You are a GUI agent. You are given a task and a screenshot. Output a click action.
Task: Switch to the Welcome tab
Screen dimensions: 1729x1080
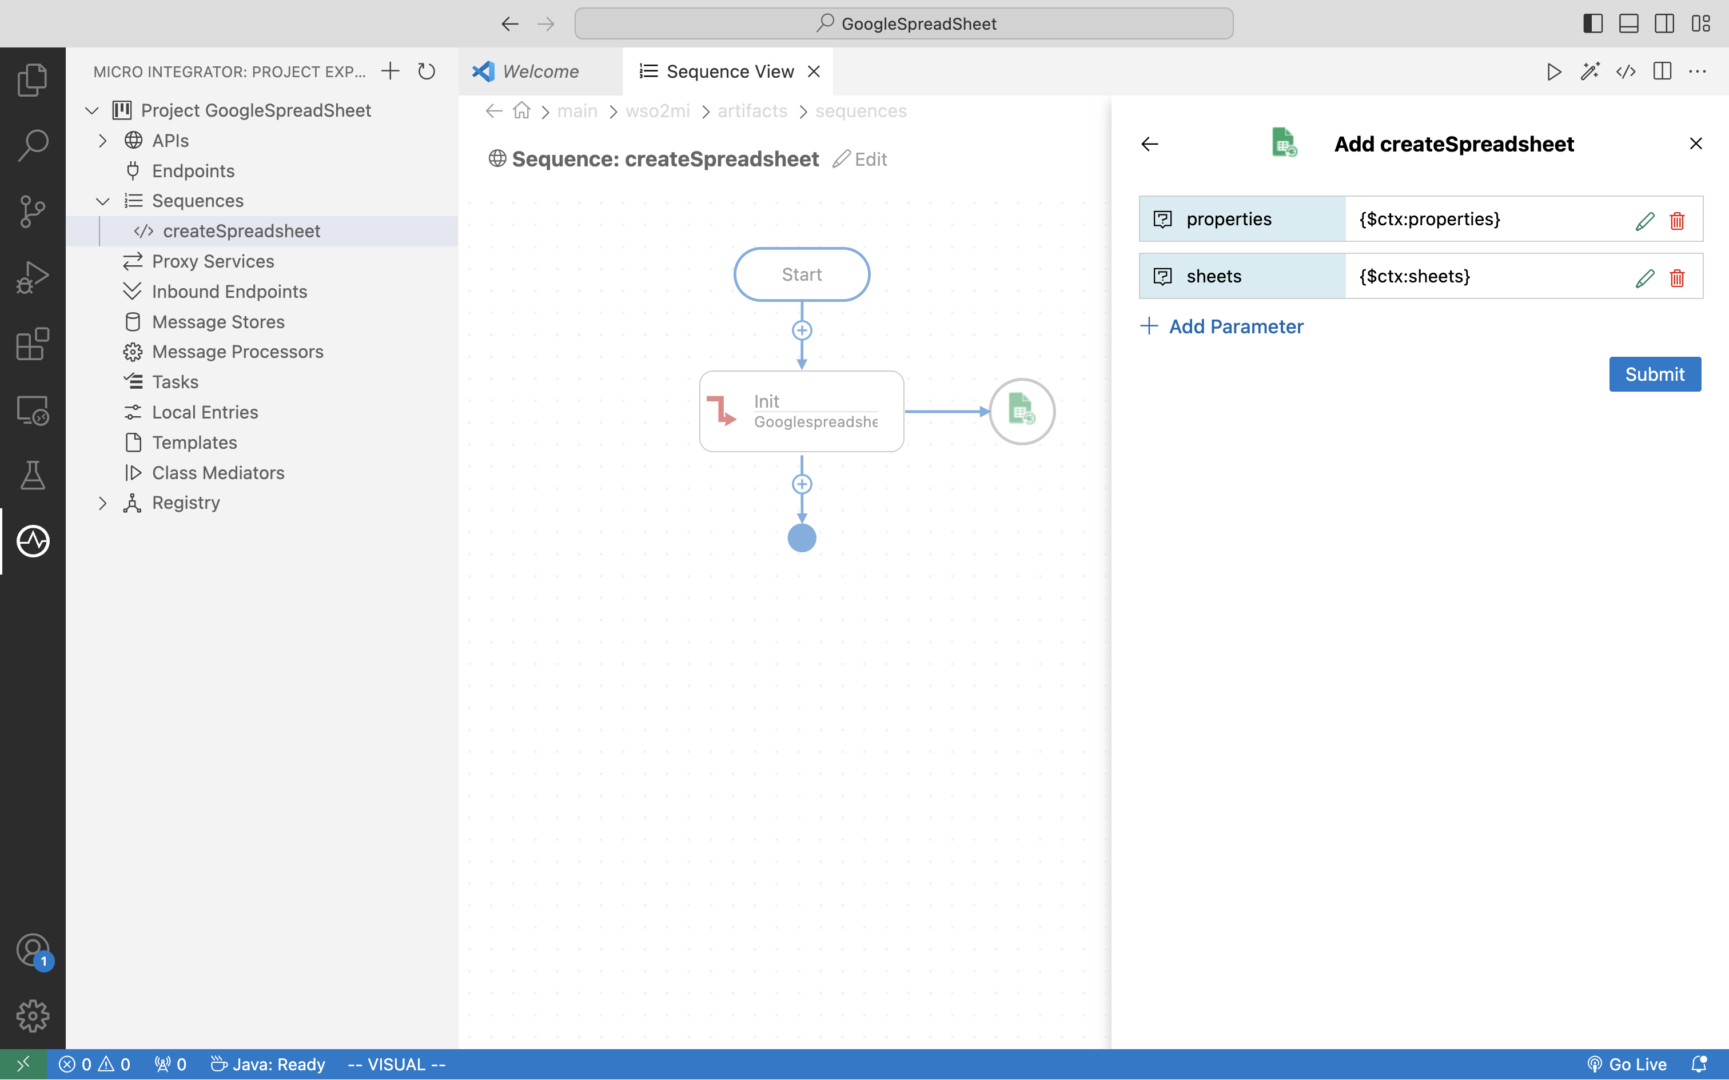point(540,71)
